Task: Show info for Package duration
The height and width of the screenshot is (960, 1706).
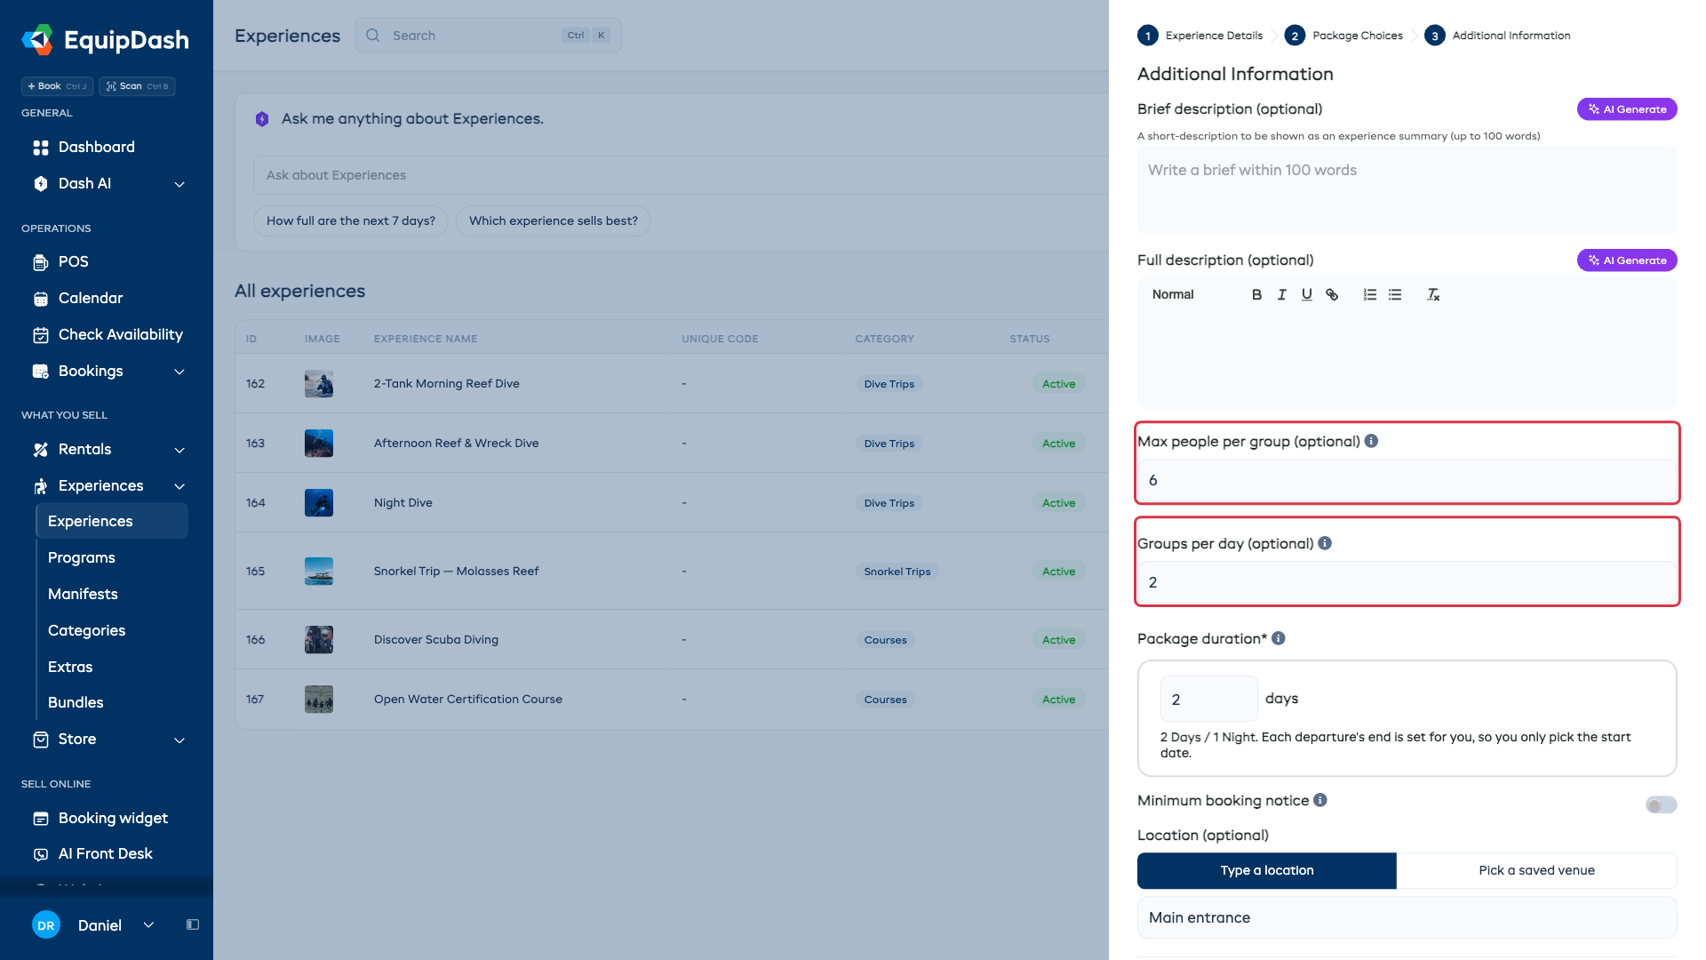Action: (x=1279, y=638)
